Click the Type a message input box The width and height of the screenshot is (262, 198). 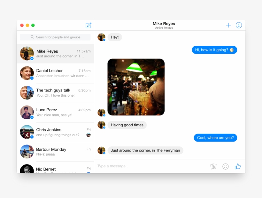click(152, 166)
